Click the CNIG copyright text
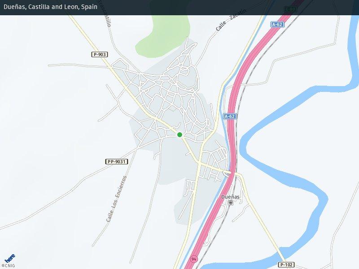The height and width of the screenshot is (269, 359). coord(8,265)
